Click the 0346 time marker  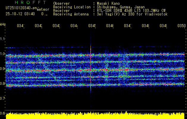(x=110, y=26)
